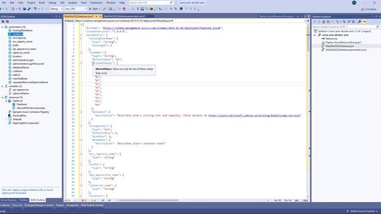381x214 pixels.
Task: Open the Schema selector dropdown arrow
Action: click(x=305, y=21)
